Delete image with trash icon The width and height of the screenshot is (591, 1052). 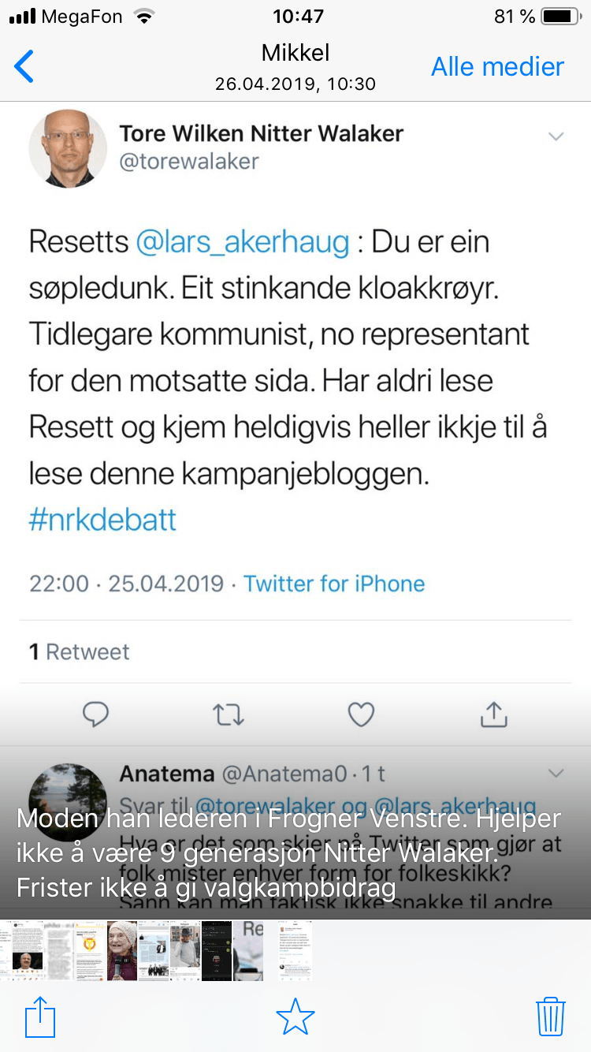[550, 1017]
